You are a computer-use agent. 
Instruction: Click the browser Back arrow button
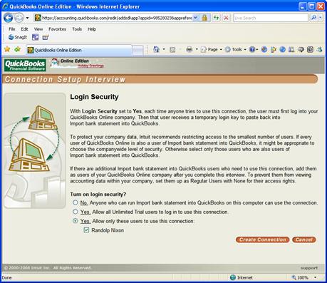(8, 18)
